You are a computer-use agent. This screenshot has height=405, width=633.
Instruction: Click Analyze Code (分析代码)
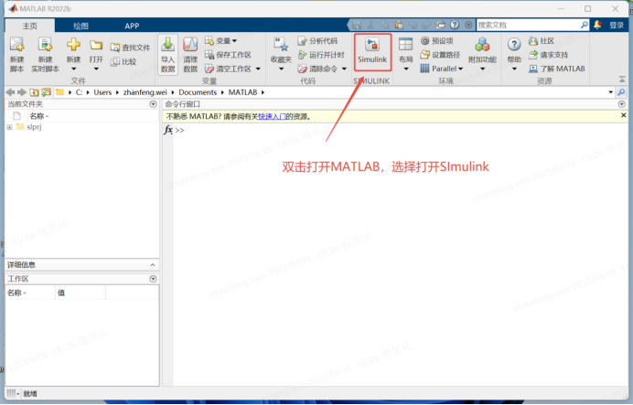[317, 41]
